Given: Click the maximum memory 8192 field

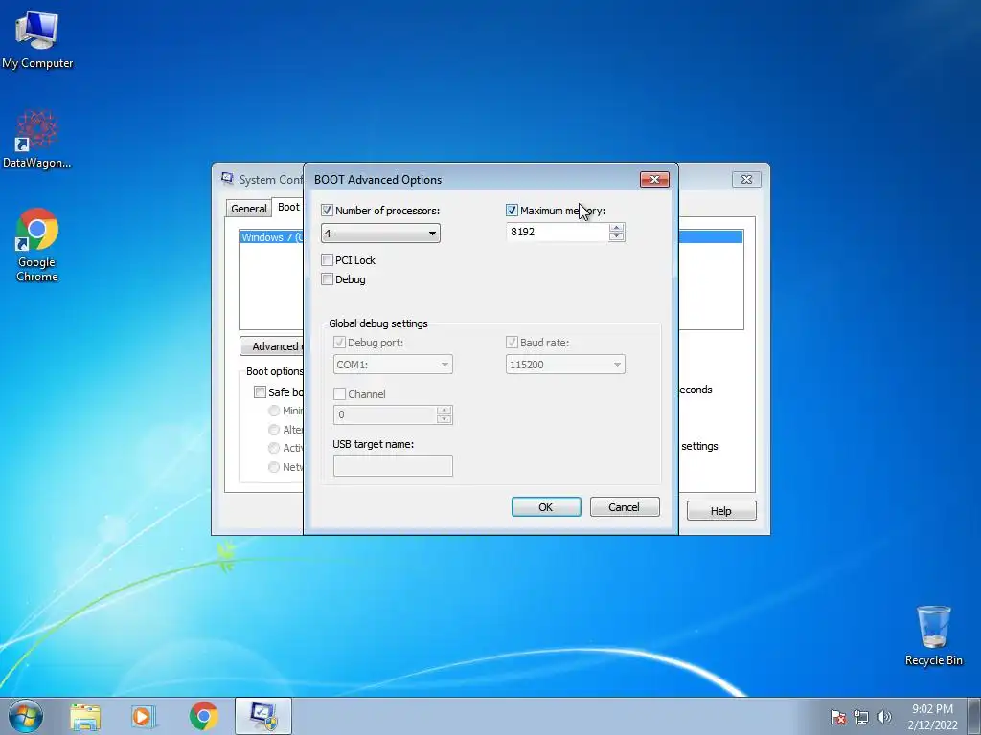Looking at the screenshot, I should [x=557, y=232].
